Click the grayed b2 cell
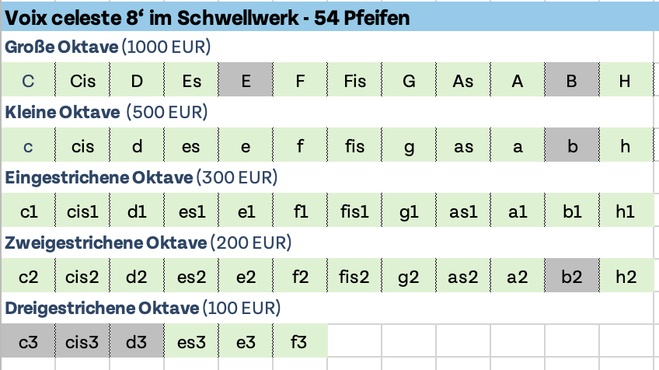This screenshot has height=370, width=659. [x=571, y=277]
